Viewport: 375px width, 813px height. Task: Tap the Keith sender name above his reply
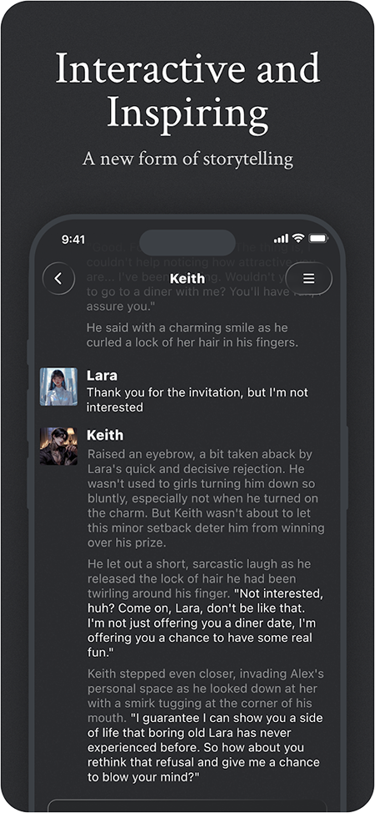[x=105, y=435]
